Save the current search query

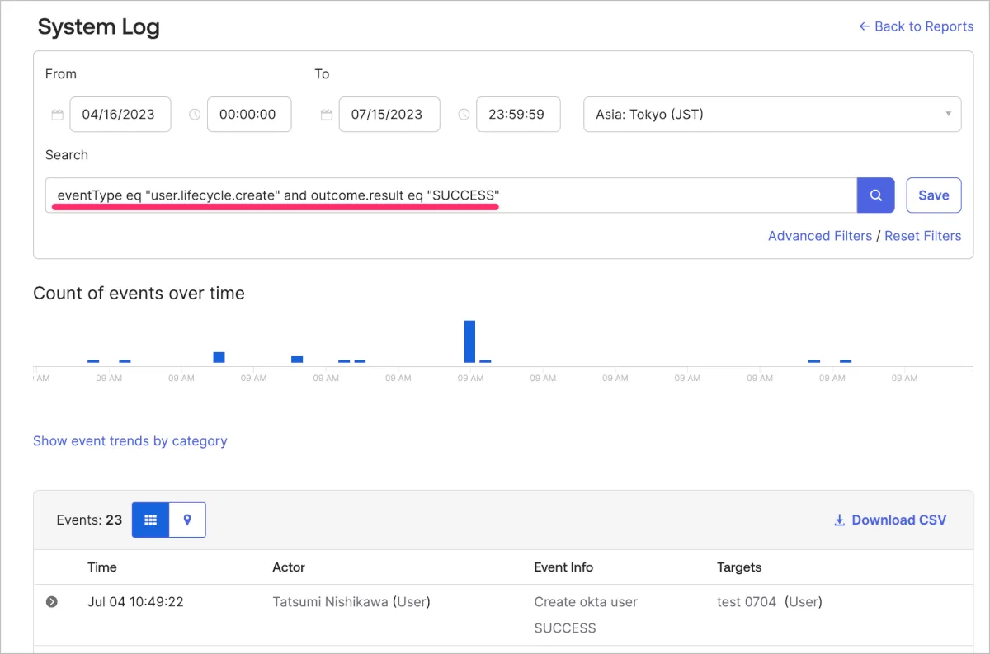pos(933,195)
